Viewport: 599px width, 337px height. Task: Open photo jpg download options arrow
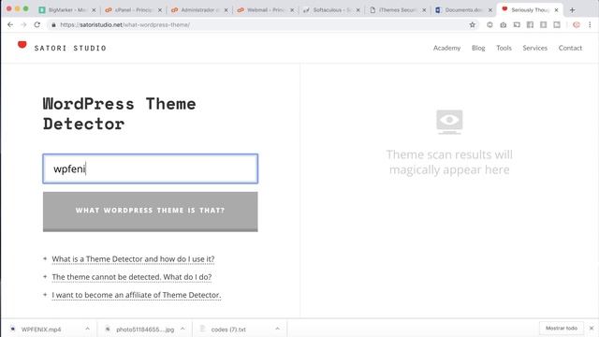click(183, 329)
